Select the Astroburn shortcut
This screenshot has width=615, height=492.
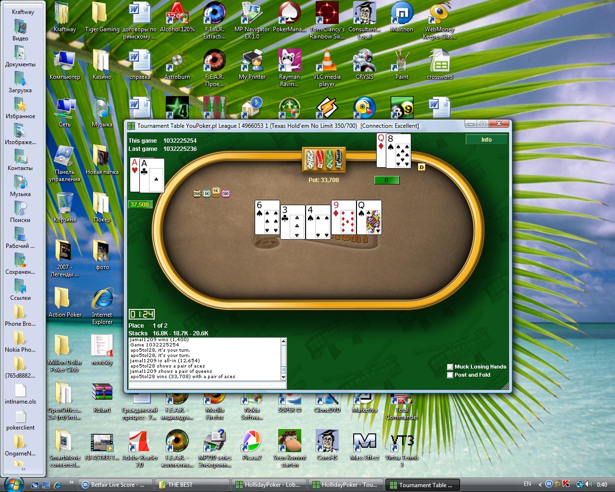pyautogui.click(x=177, y=65)
